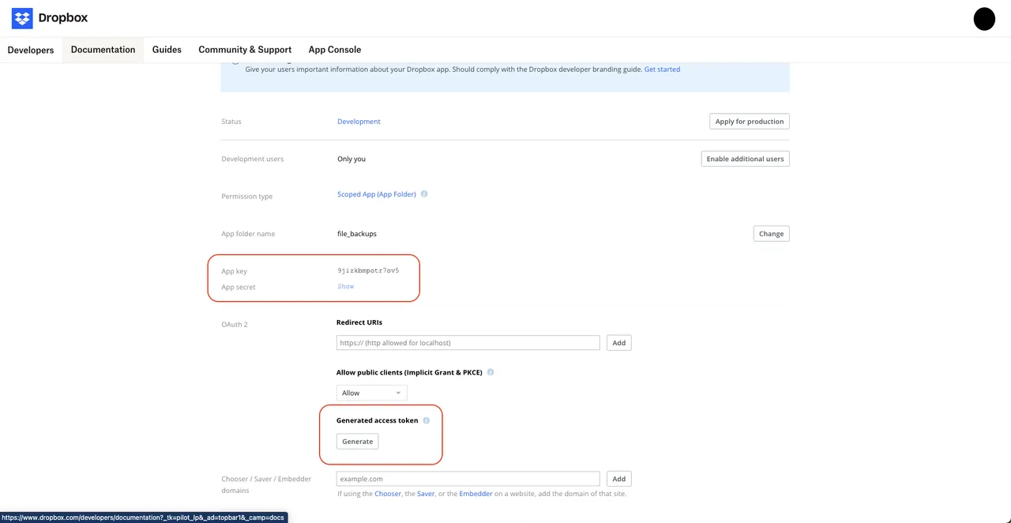This screenshot has width=1011, height=523.
Task: Click Add button for Redirect URIs
Action: (619, 343)
